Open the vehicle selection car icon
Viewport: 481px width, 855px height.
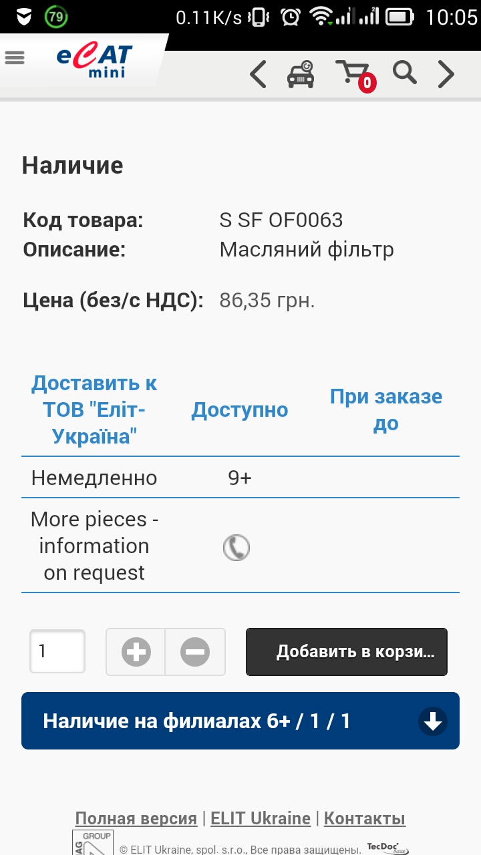point(301,74)
